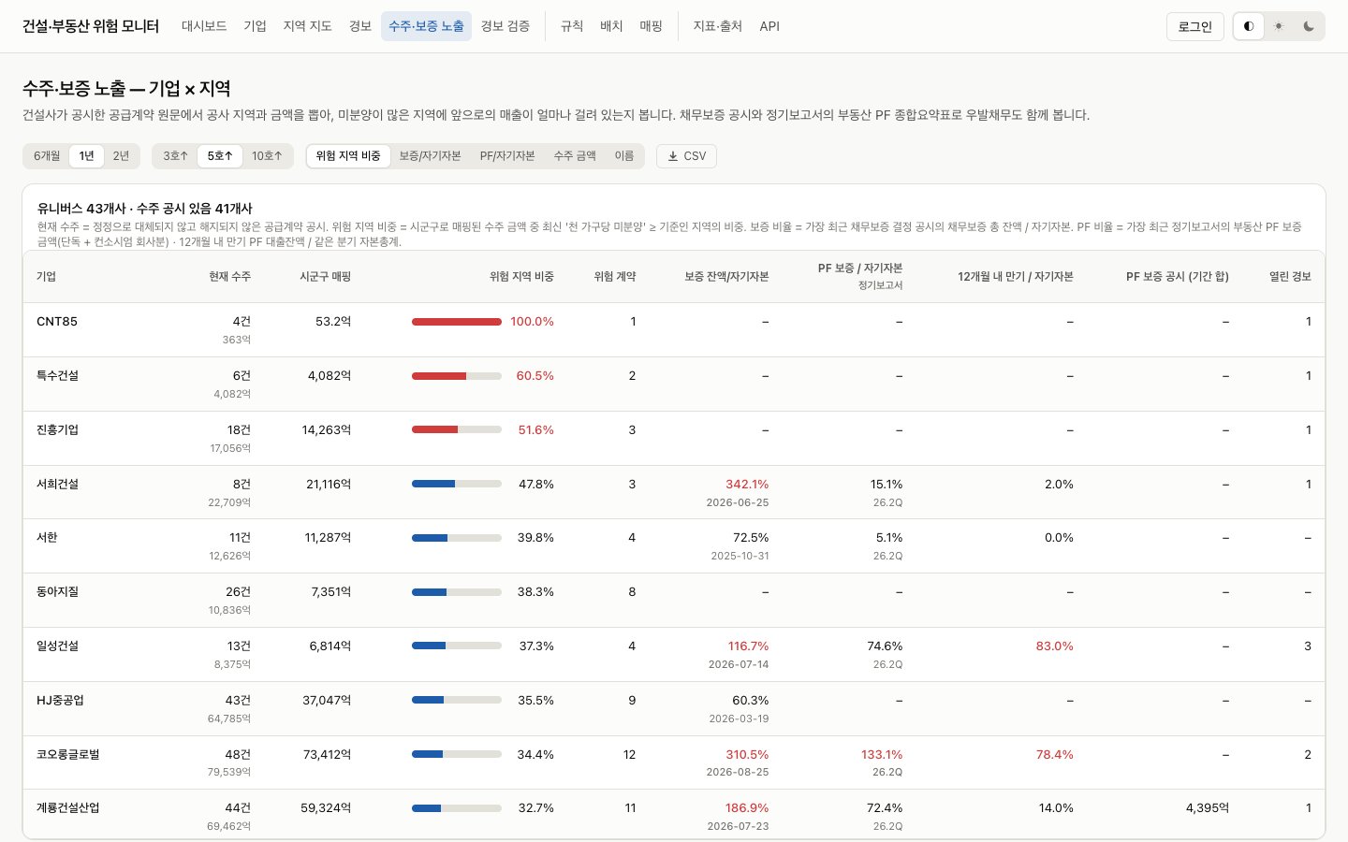Switch to auto contrast theme icon
The width and height of the screenshot is (1348, 842).
[1249, 26]
